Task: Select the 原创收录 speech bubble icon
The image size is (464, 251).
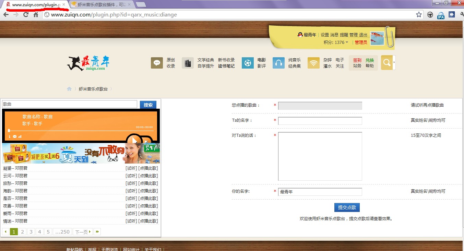Action: pos(157,63)
